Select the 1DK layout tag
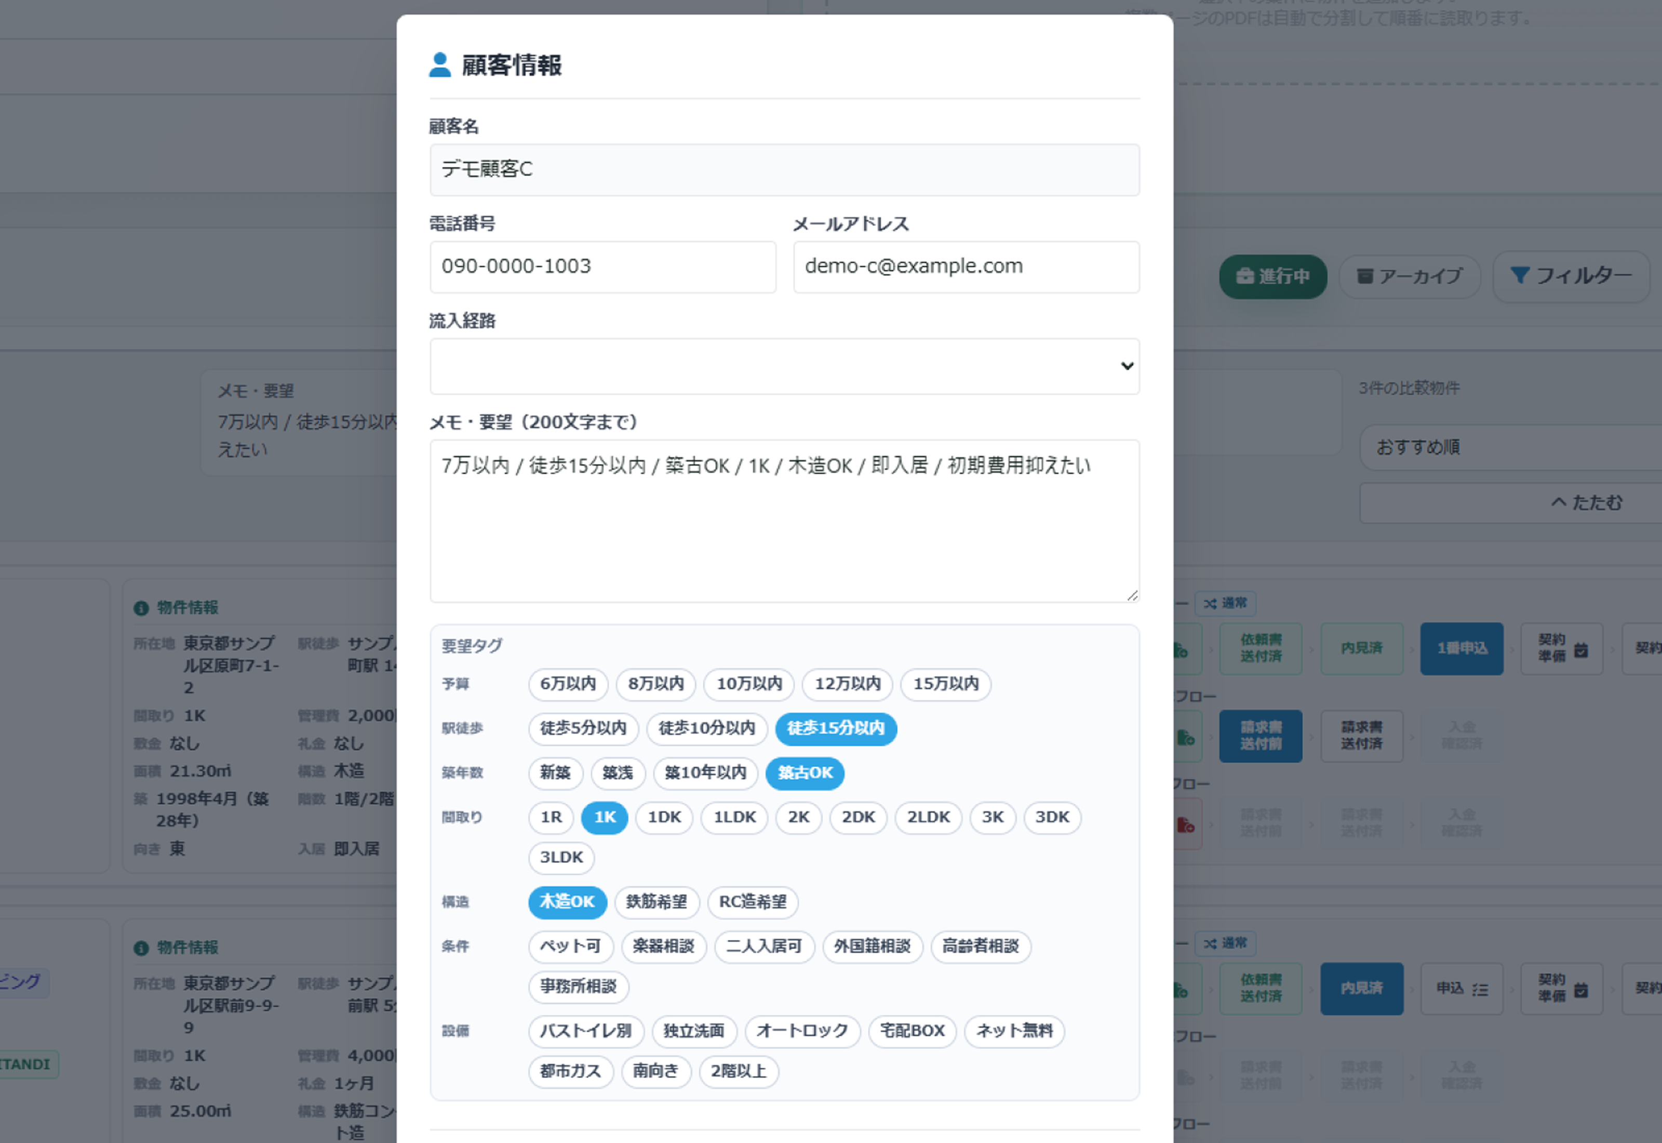This screenshot has height=1143, width=1662. click(x=664, y=817)
